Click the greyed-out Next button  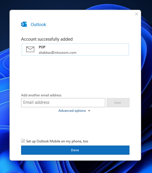point(118,103)
